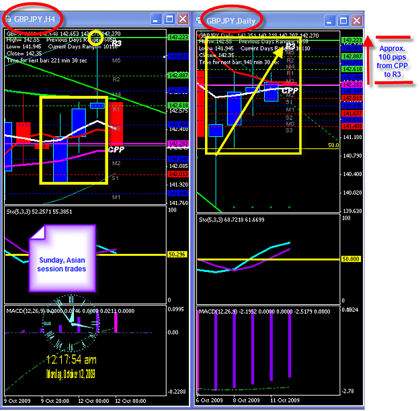Click the 141.180 axis value in Daily window
The image size is (420, 411).
(x=353, y=138)
